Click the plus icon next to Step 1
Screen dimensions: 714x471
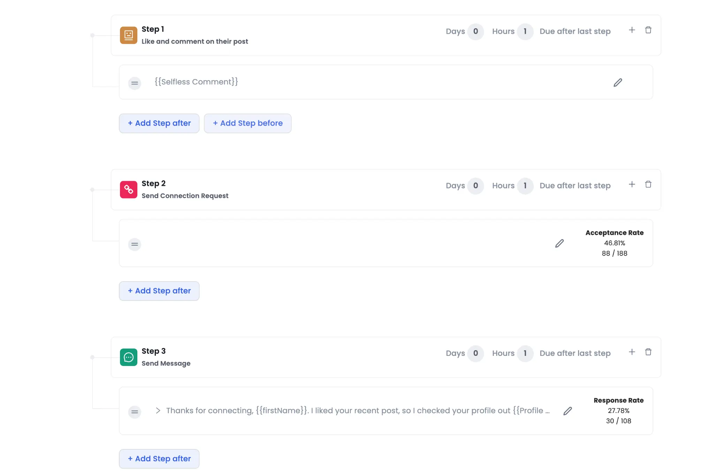(x=632, y=30)
